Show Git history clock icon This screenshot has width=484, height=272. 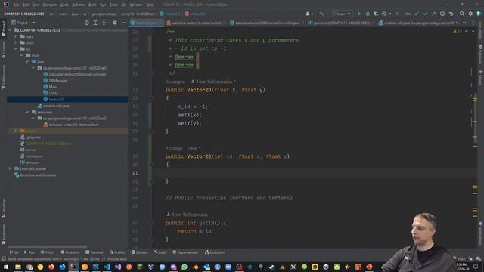pyautogui.click(x=442, y=14)
